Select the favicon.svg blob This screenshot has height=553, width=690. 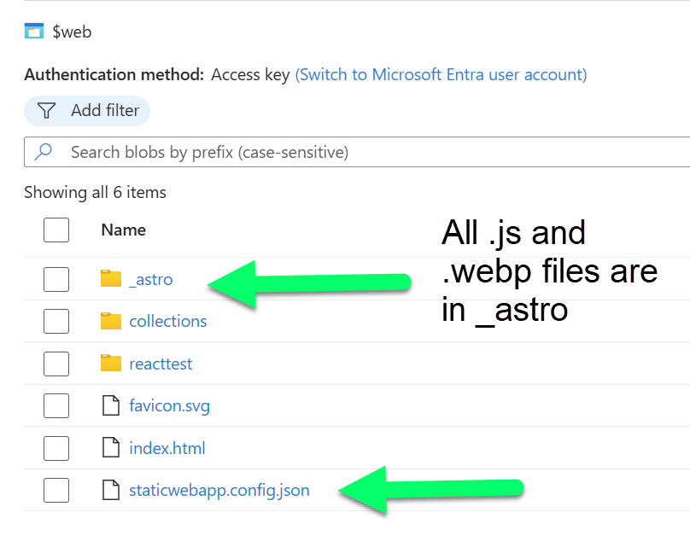[x=169, y=405]
